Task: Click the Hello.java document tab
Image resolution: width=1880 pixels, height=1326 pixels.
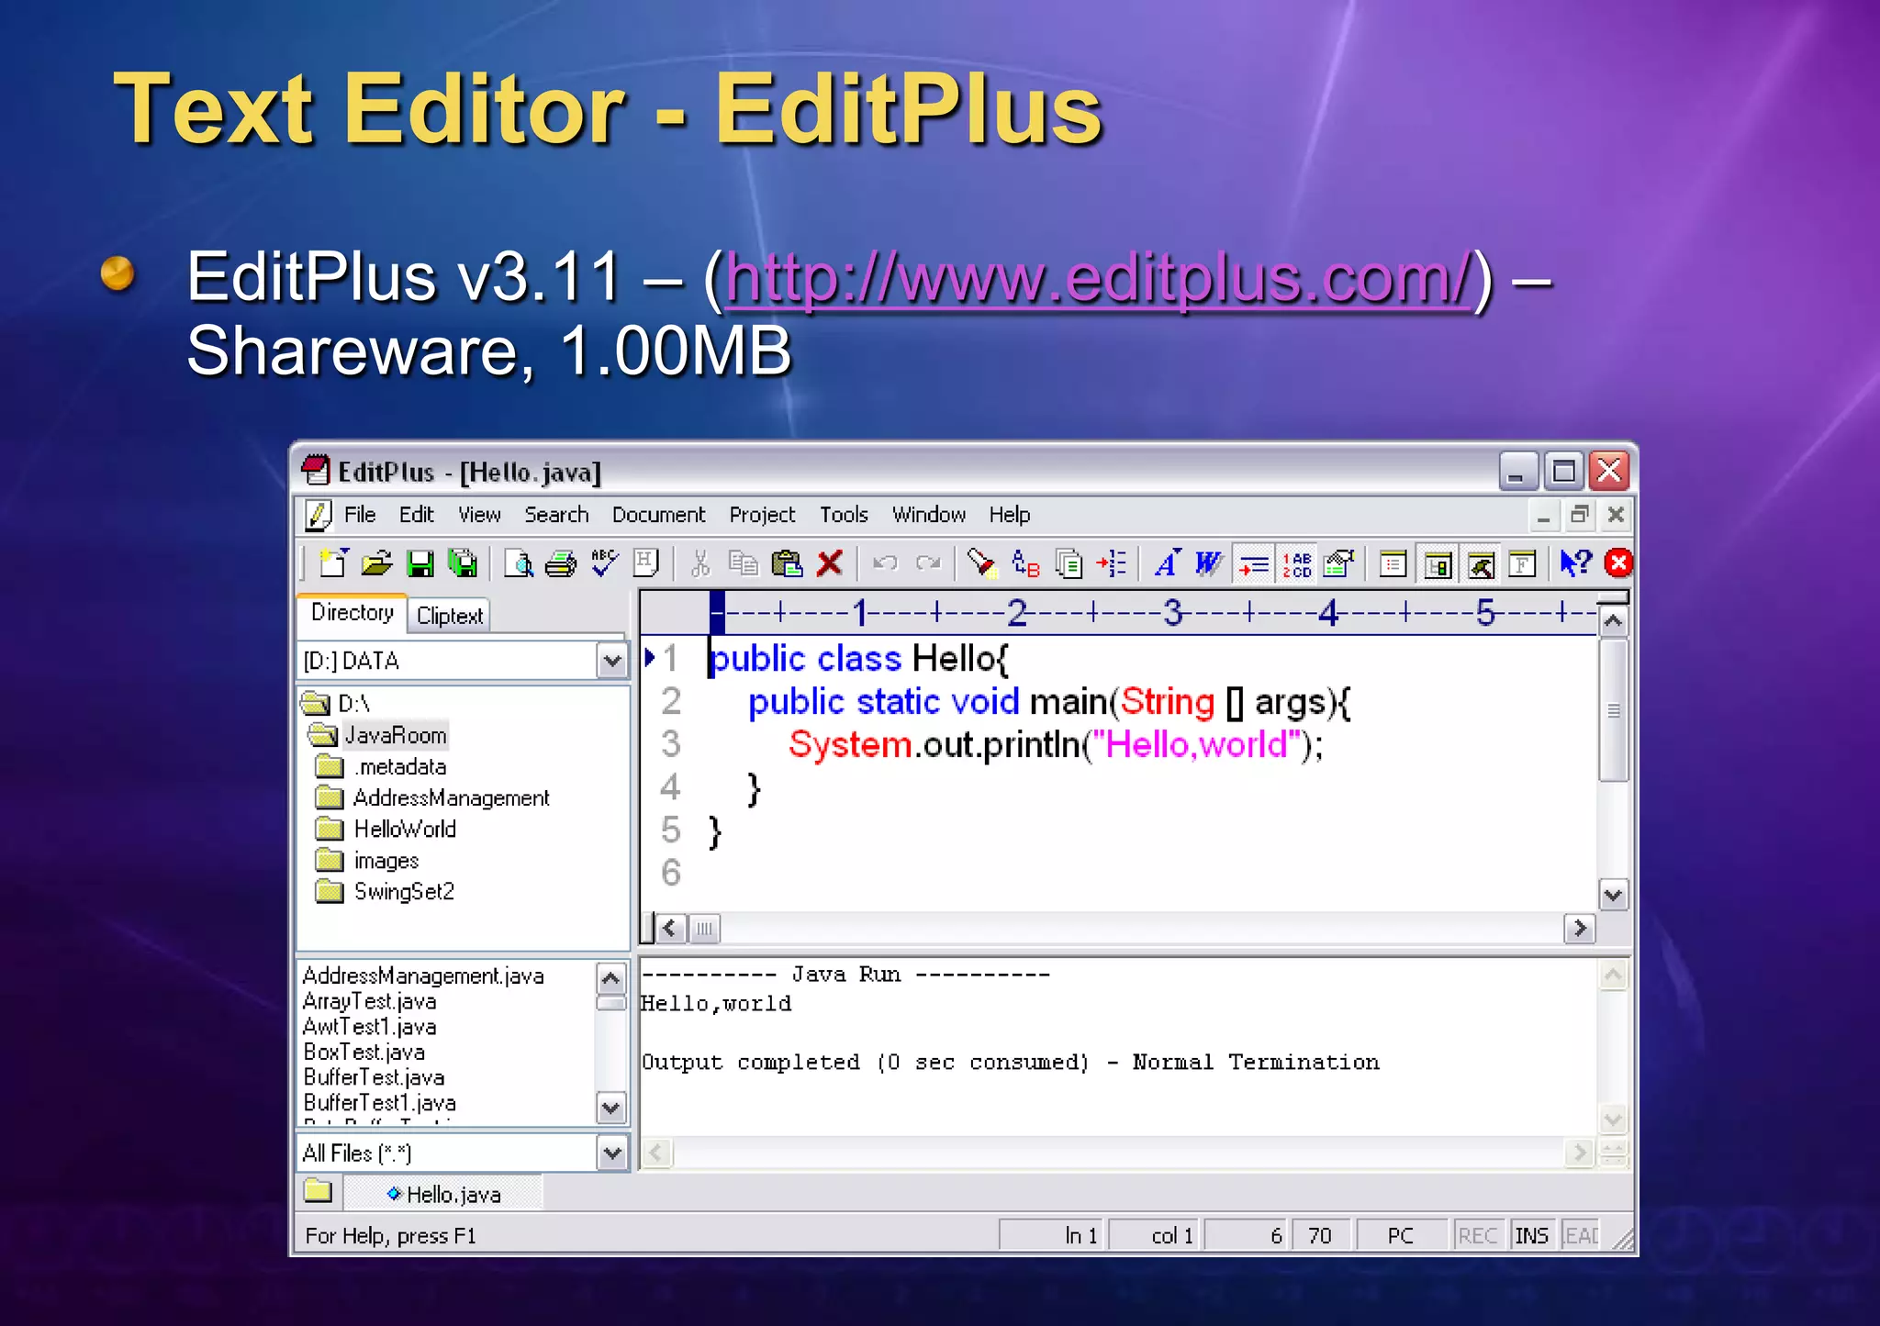Action: pyautogui.click(x=443, y=1194)
